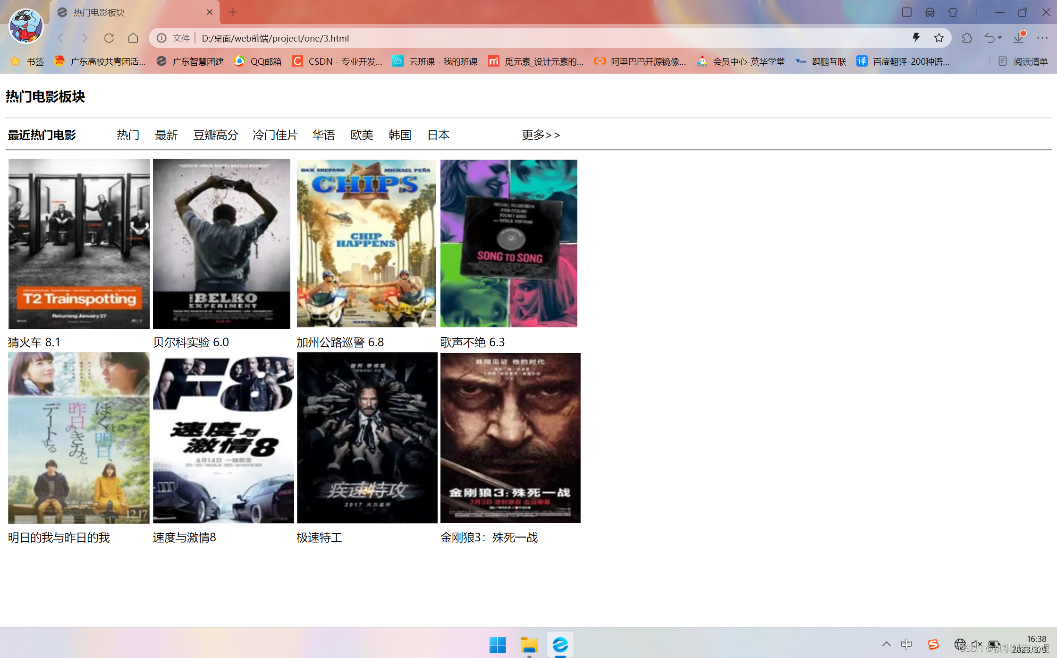Open the downloads icon
The image size is (1057, 658).
(x=1019, y=38)
